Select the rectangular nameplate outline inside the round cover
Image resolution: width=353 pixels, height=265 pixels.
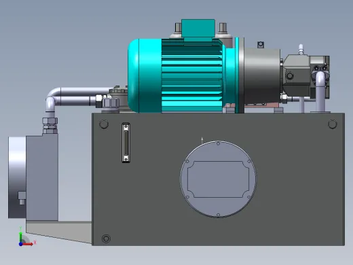pyautogui.click(x=218, y=179)
